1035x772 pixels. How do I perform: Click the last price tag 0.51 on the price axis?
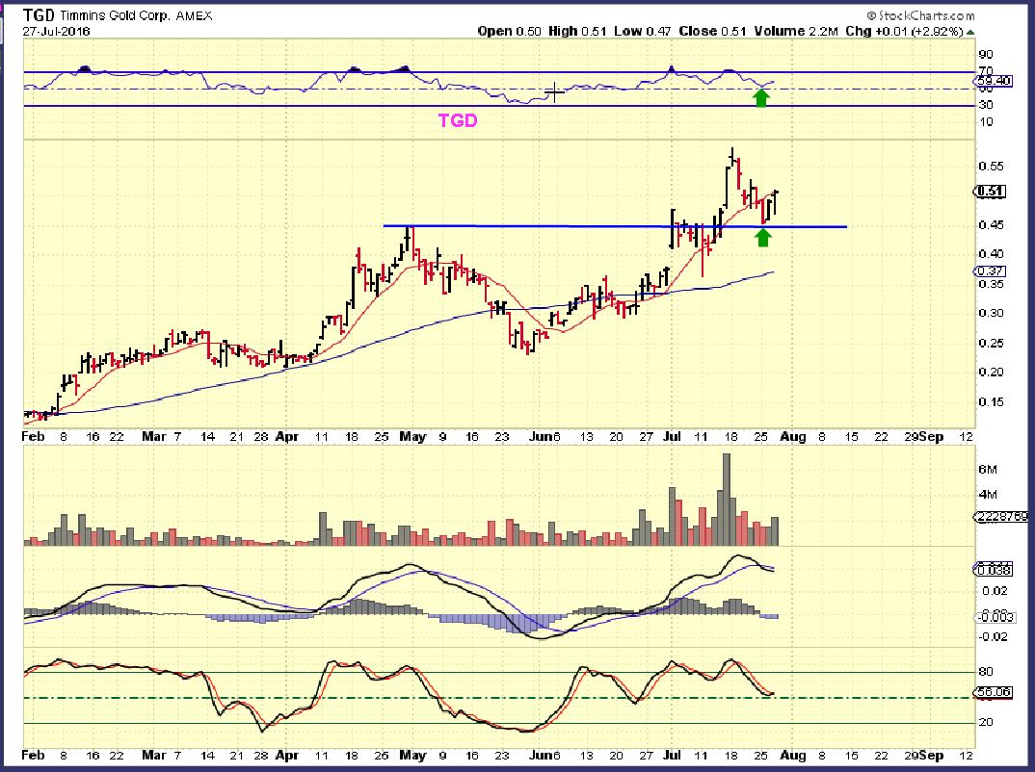(x=990, y=192)
